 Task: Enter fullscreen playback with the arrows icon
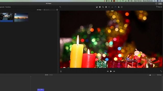click(161, 71)
